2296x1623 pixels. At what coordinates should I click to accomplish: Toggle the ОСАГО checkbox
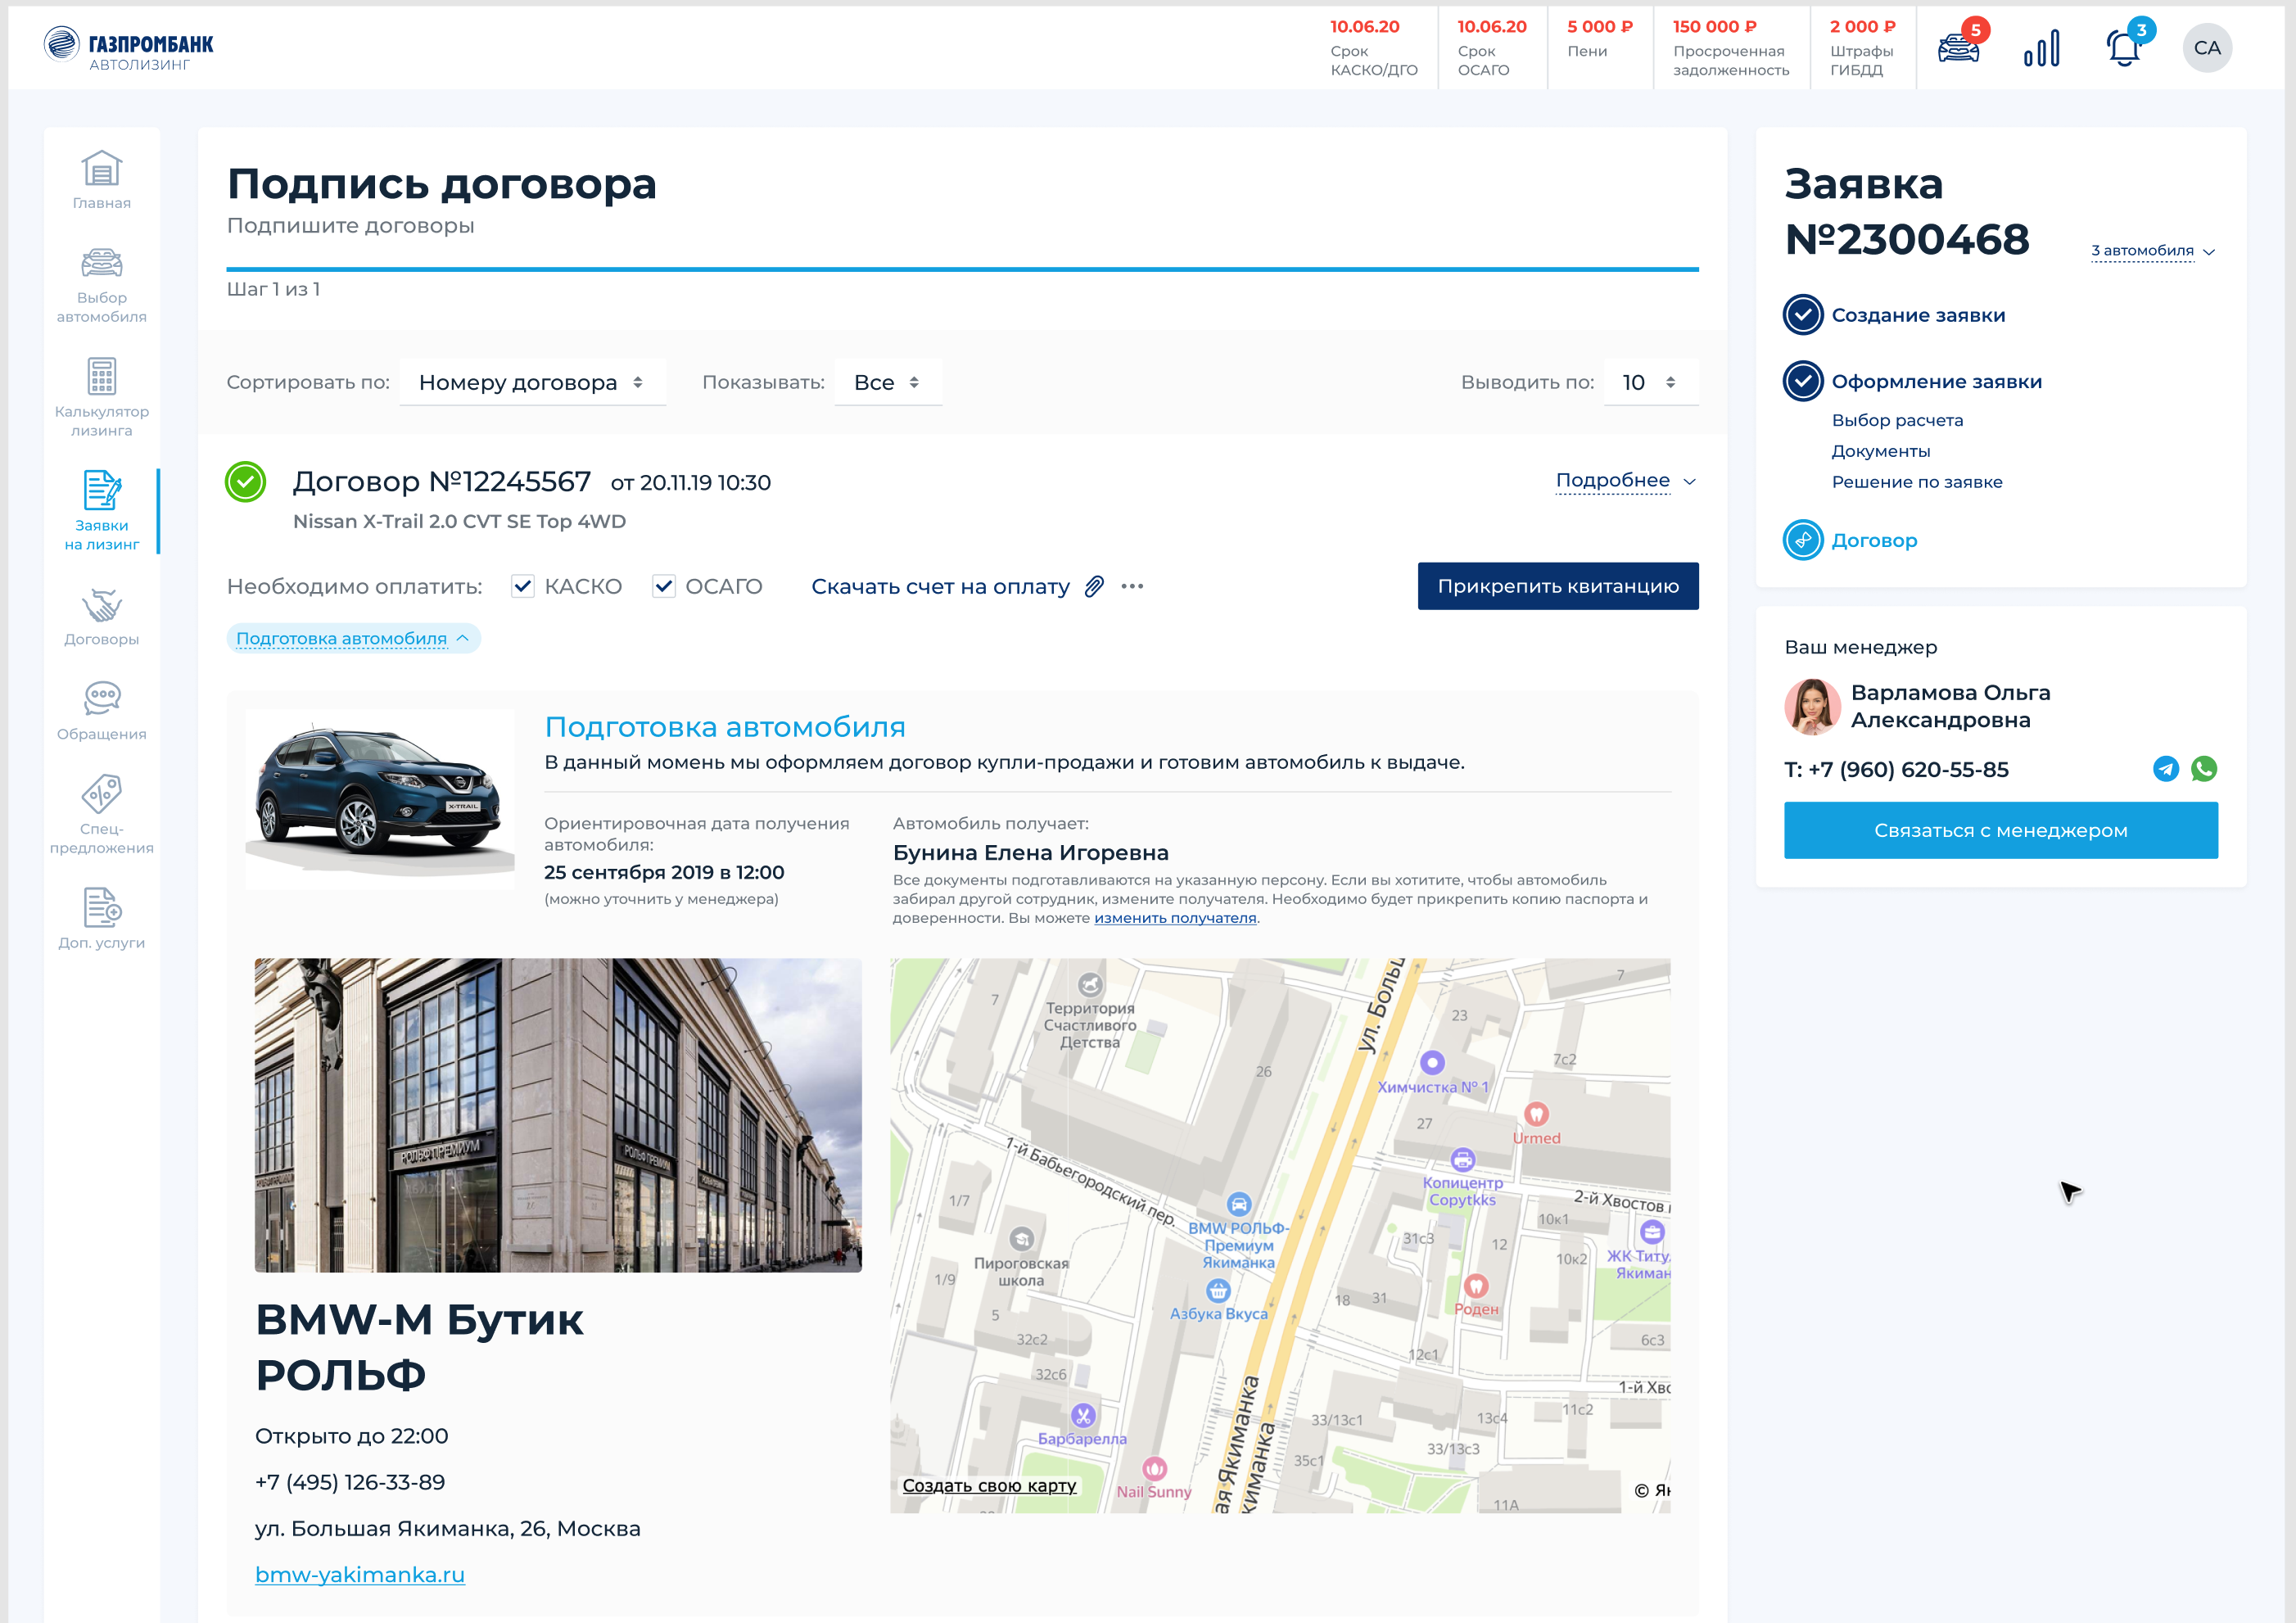coord(663,587)
